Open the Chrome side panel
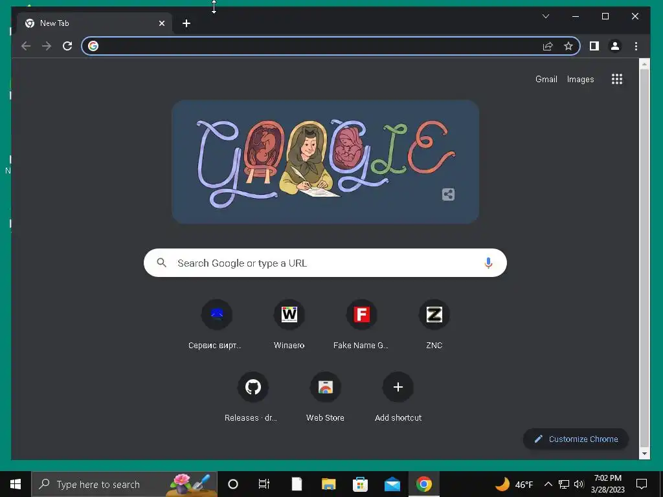This screenshot has width=663, height=497. 594,46
